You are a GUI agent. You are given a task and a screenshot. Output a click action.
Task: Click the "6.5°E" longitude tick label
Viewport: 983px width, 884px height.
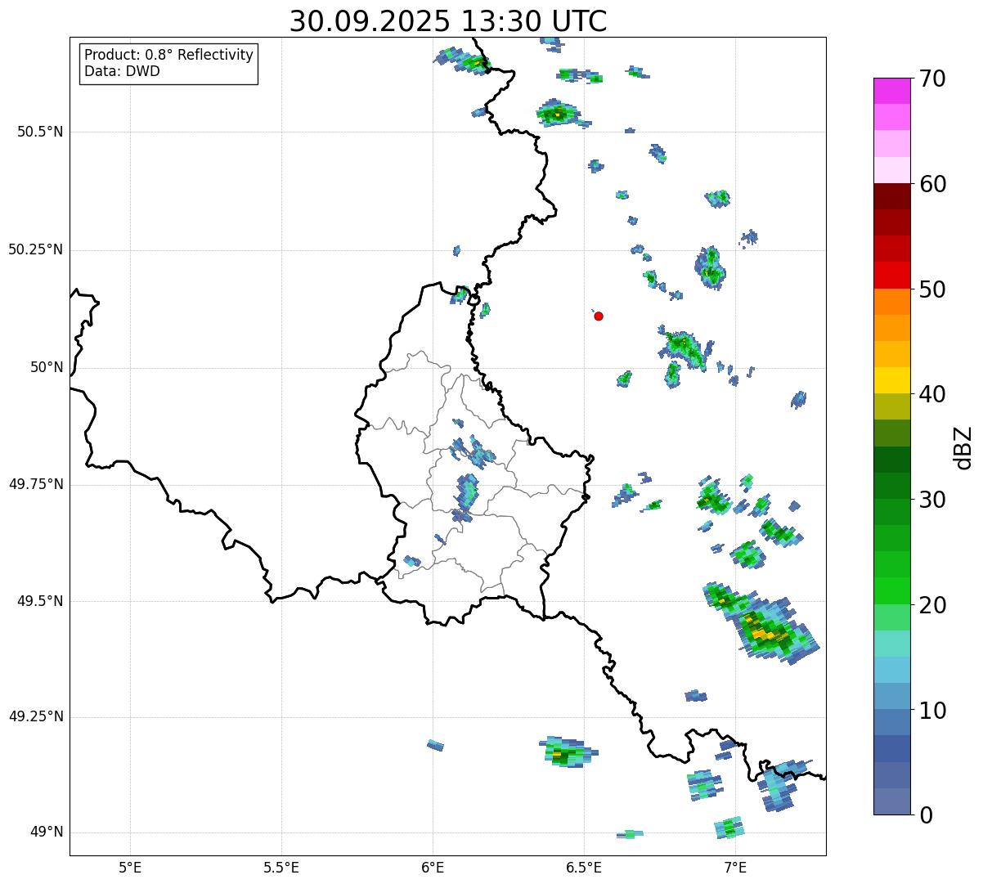(584, 867)
